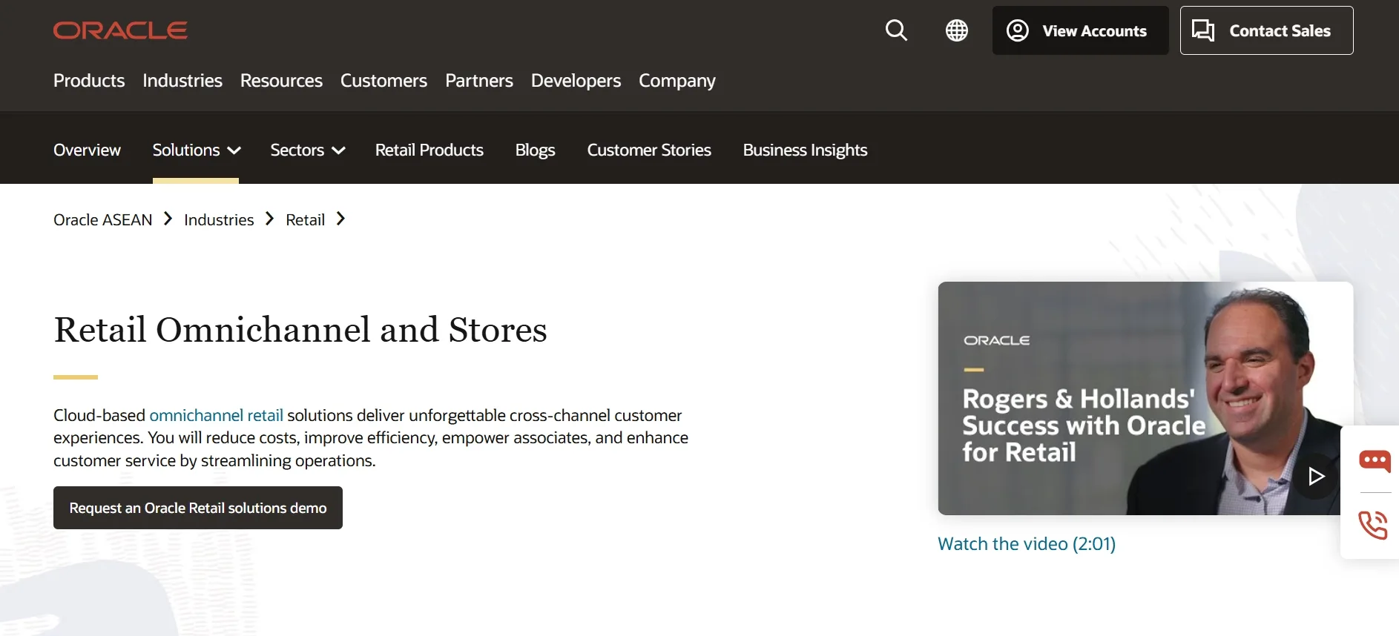Open the red chat bubble icon
The height and width of the screenshot is (636, 1399).
1375,461
